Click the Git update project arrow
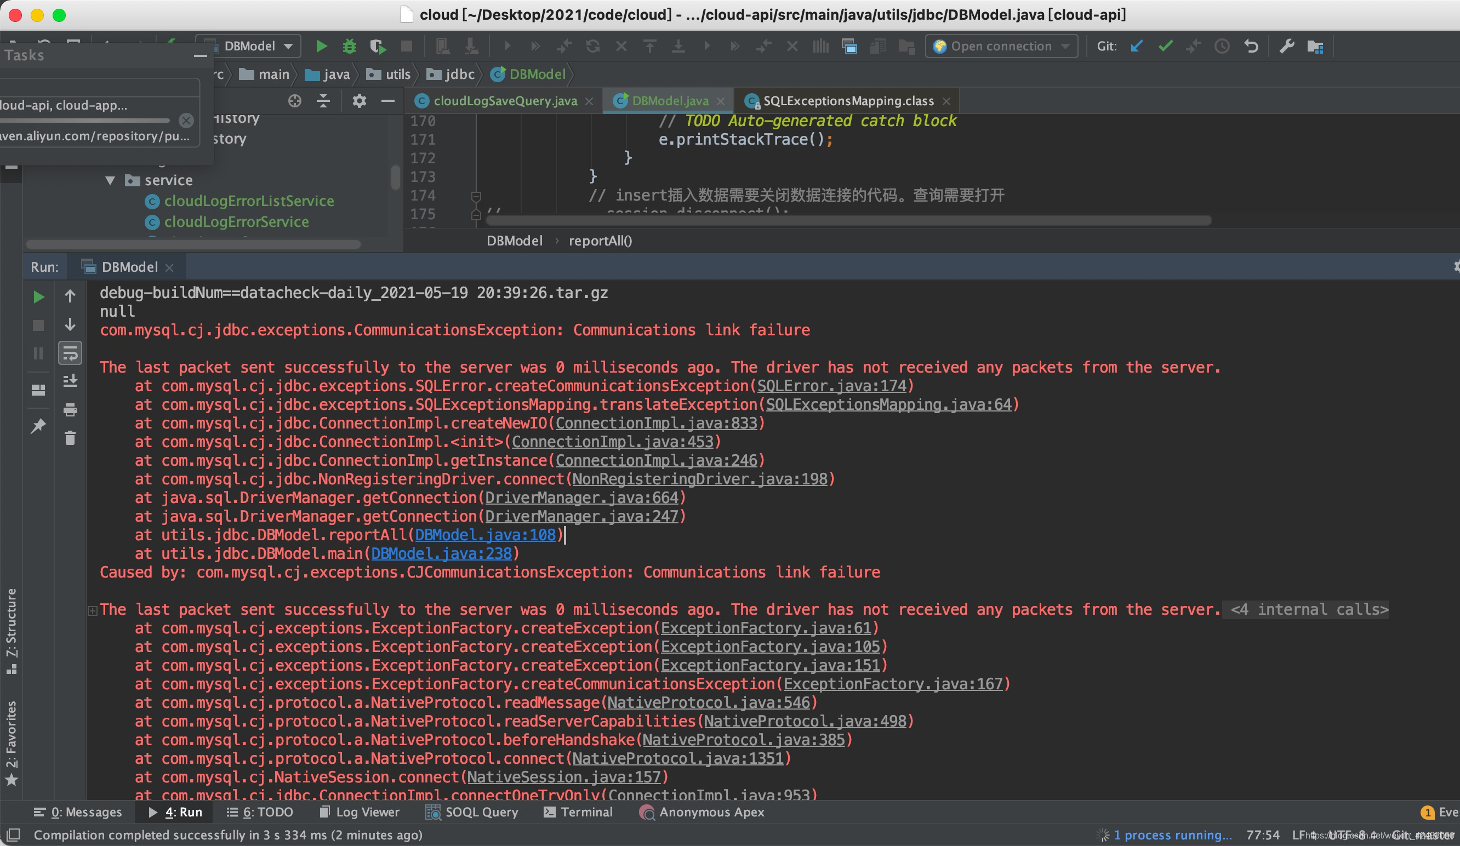 [x=1136, y=47]
